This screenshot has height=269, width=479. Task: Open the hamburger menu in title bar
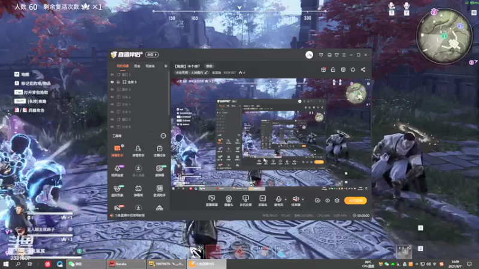[x=344, y=55]
